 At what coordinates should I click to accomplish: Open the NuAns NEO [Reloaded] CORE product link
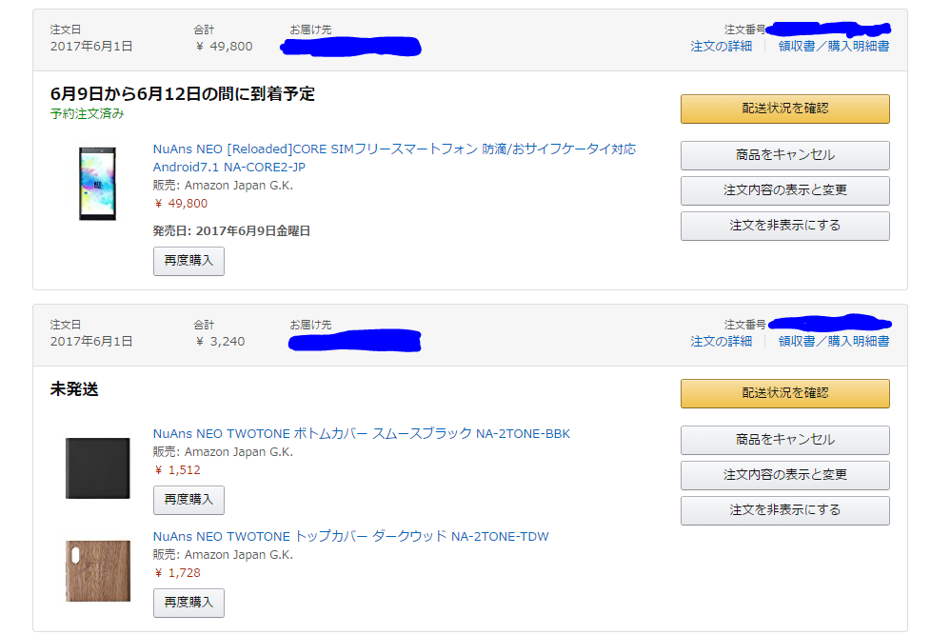point(394,157)
